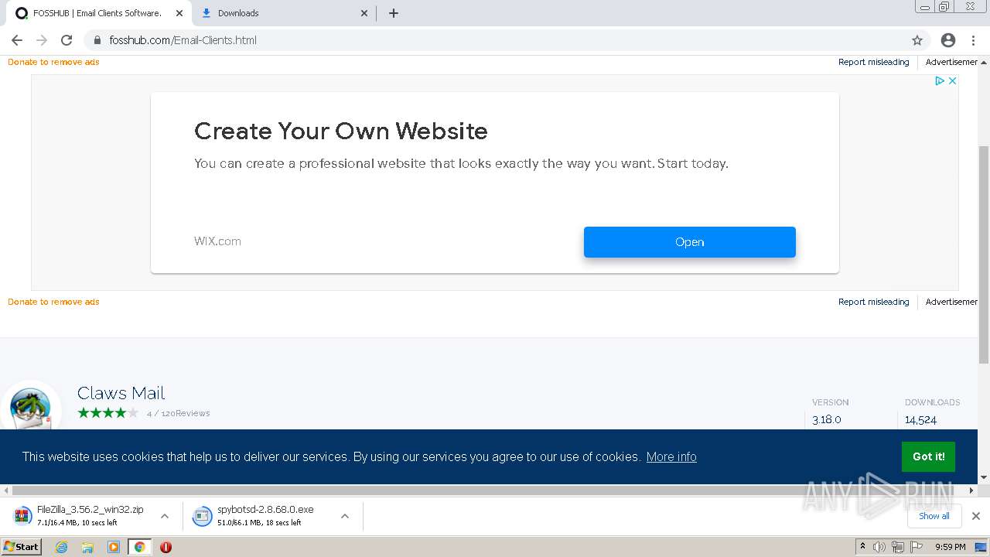Click the Action Center flag icon
Viewport: 990px width, 557px height.
click(917, 547)
